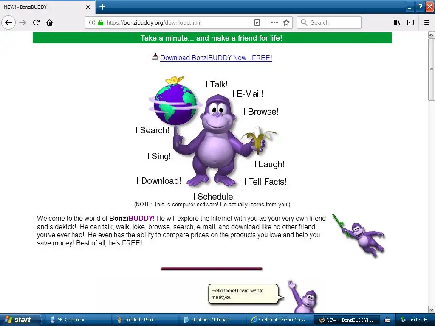The width and height of the screenshot is (435, 326).
Task: Click the 'I E-Mail!' label
Action: [x=248, y=94]
